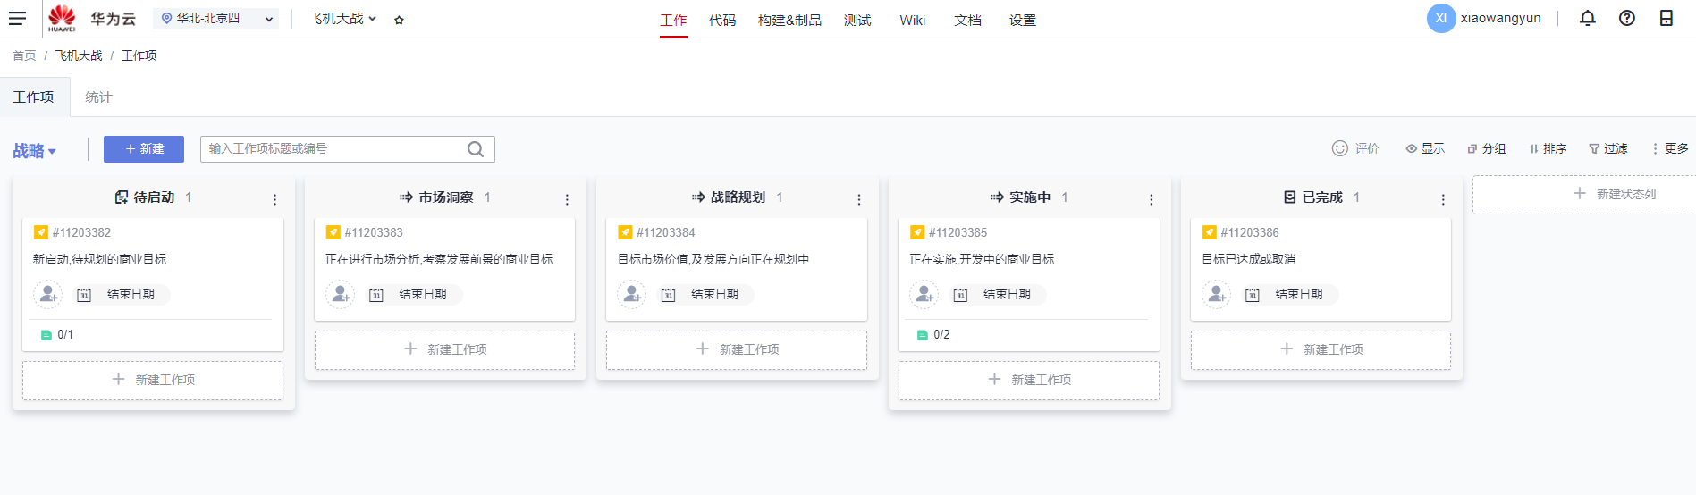This screenshot has width=1696, height=495.
Task: Open the help question mark icon
Action: tap(1626, 18)
